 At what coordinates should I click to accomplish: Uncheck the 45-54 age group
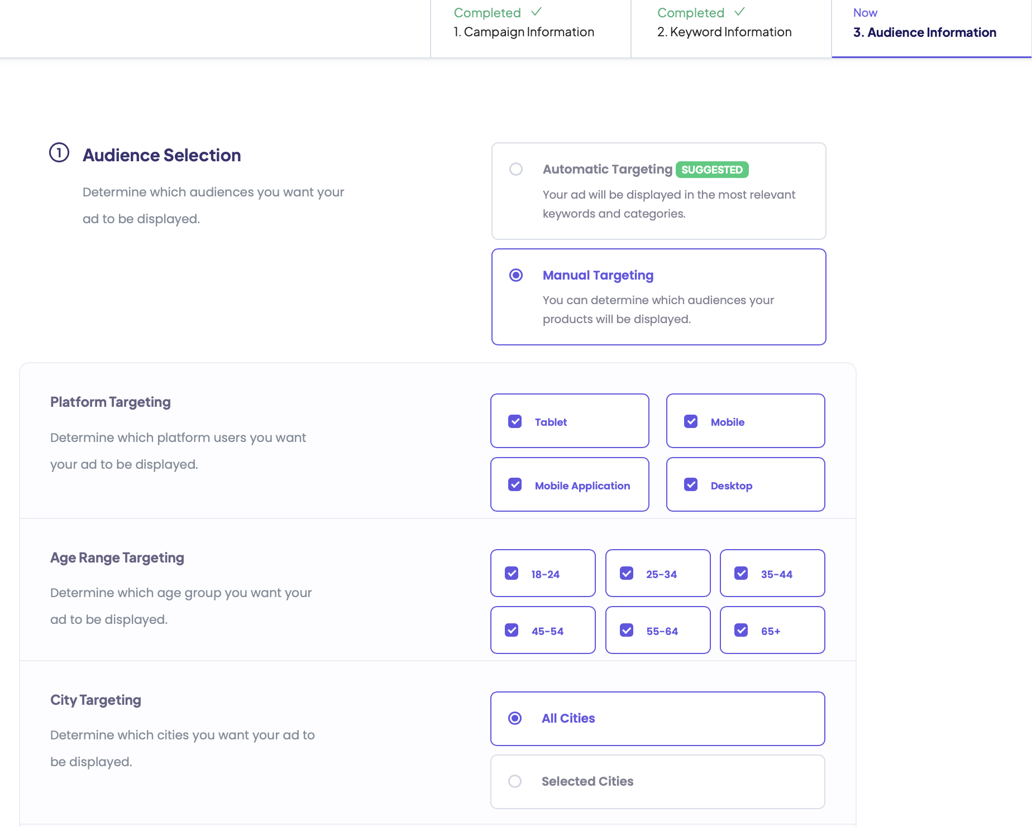[512, 630]
